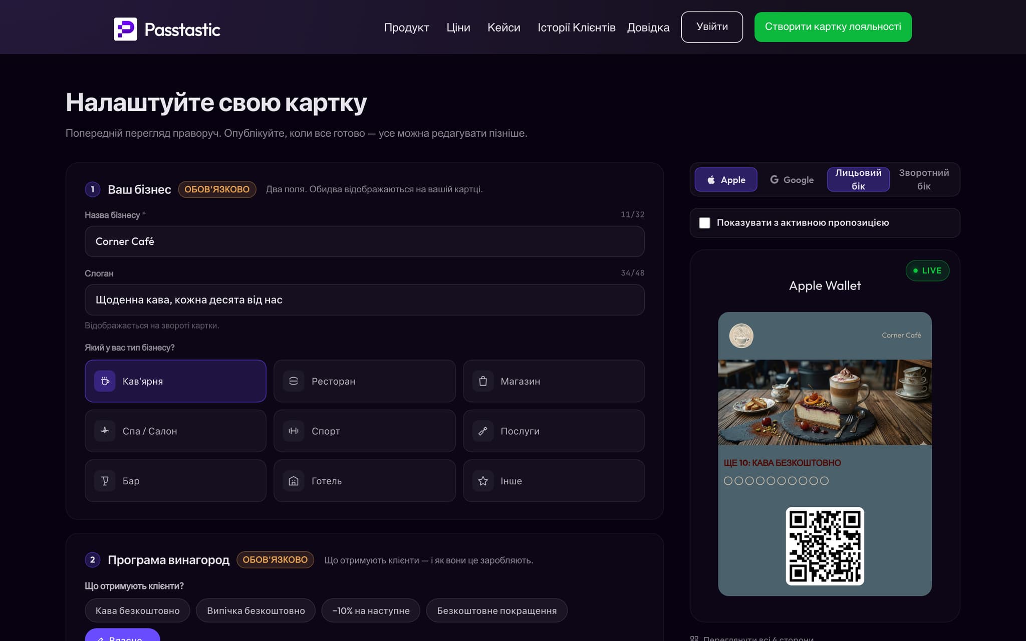Image resolution: width=1026 pixels, height=641 pixels.
Task: Open the Продукт menu item
Action: click(406, 28)
